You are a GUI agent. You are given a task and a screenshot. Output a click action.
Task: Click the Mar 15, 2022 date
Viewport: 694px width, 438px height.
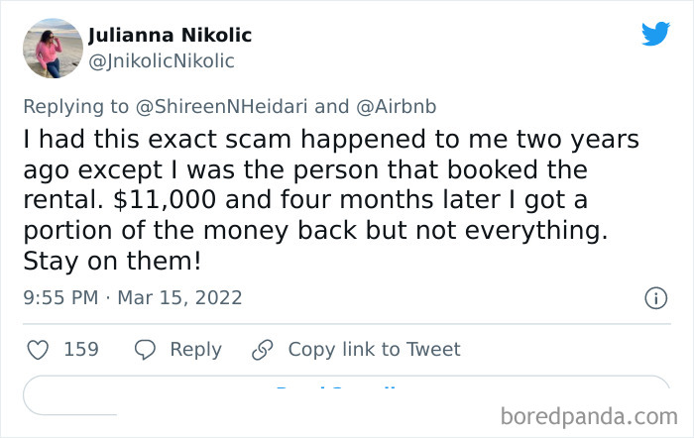coord(179,297)
